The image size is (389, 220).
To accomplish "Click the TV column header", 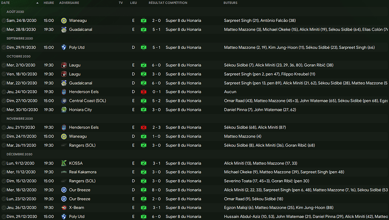I will pyautogui.click(x=121, y=3).
